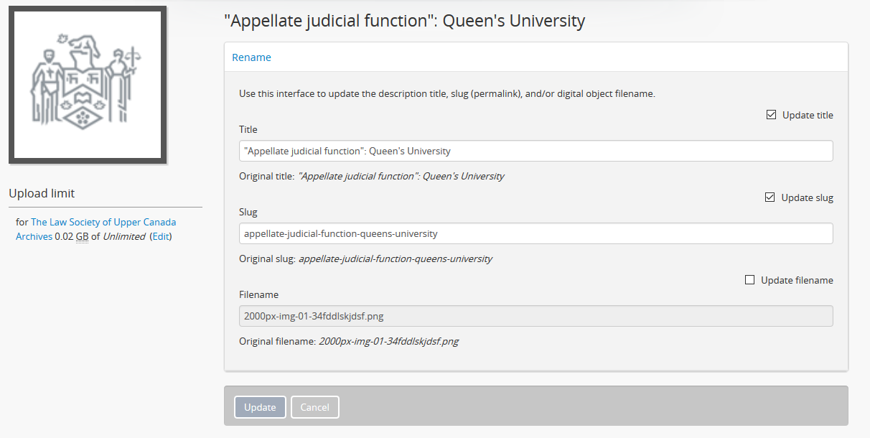Focus the Title text input field

tap(535, 151)
